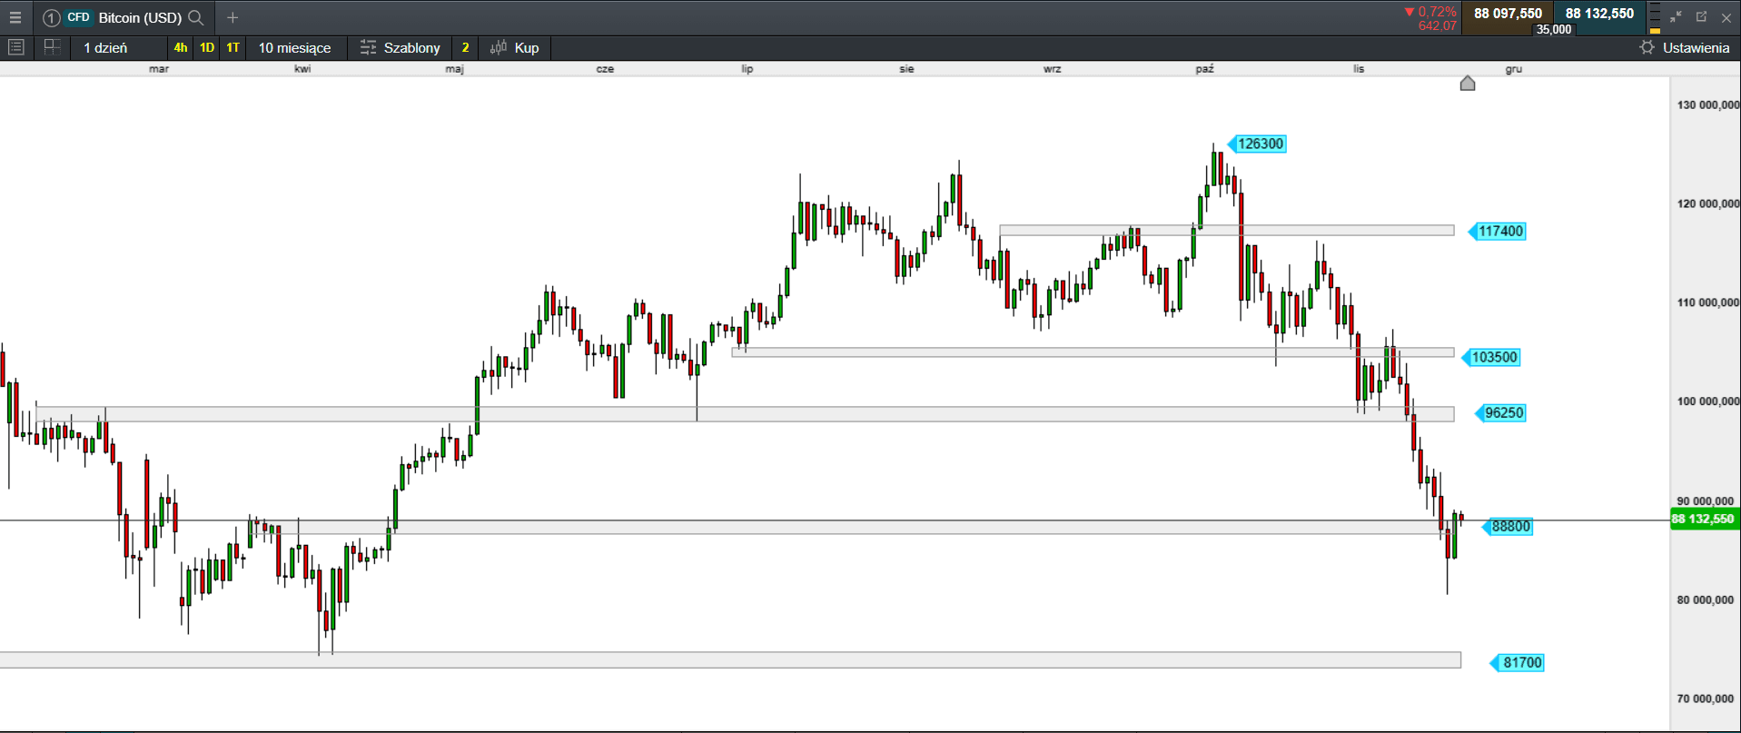Click the pop-out window icon
This screenshot has width=1741, height=733.
1701,17
